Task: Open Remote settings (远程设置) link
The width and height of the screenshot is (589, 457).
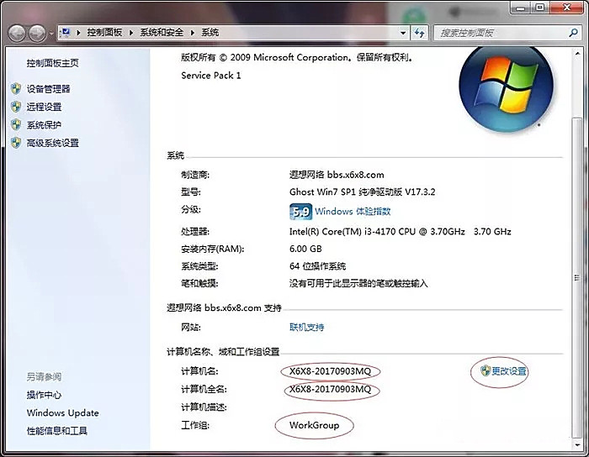Action: point(44,107)
